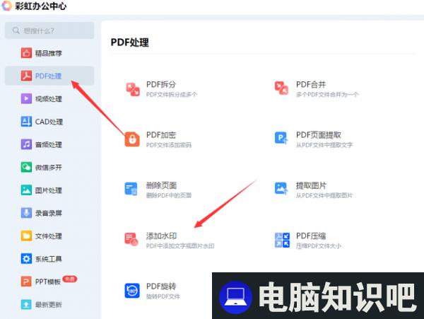Viewport: 424px width, 319px height.
Task: Select CAD处理 menu label
Action: click(49, 122)
